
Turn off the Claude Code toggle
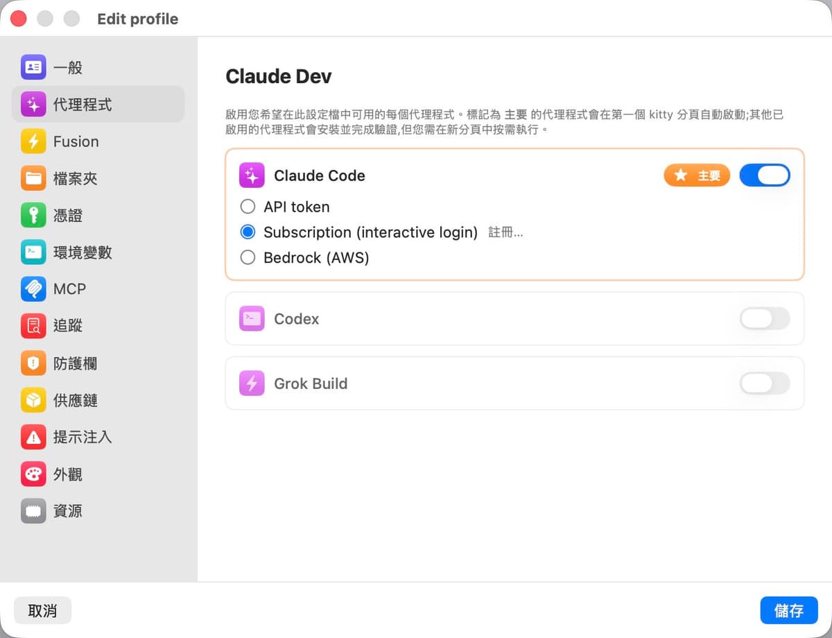click(765, 175)
